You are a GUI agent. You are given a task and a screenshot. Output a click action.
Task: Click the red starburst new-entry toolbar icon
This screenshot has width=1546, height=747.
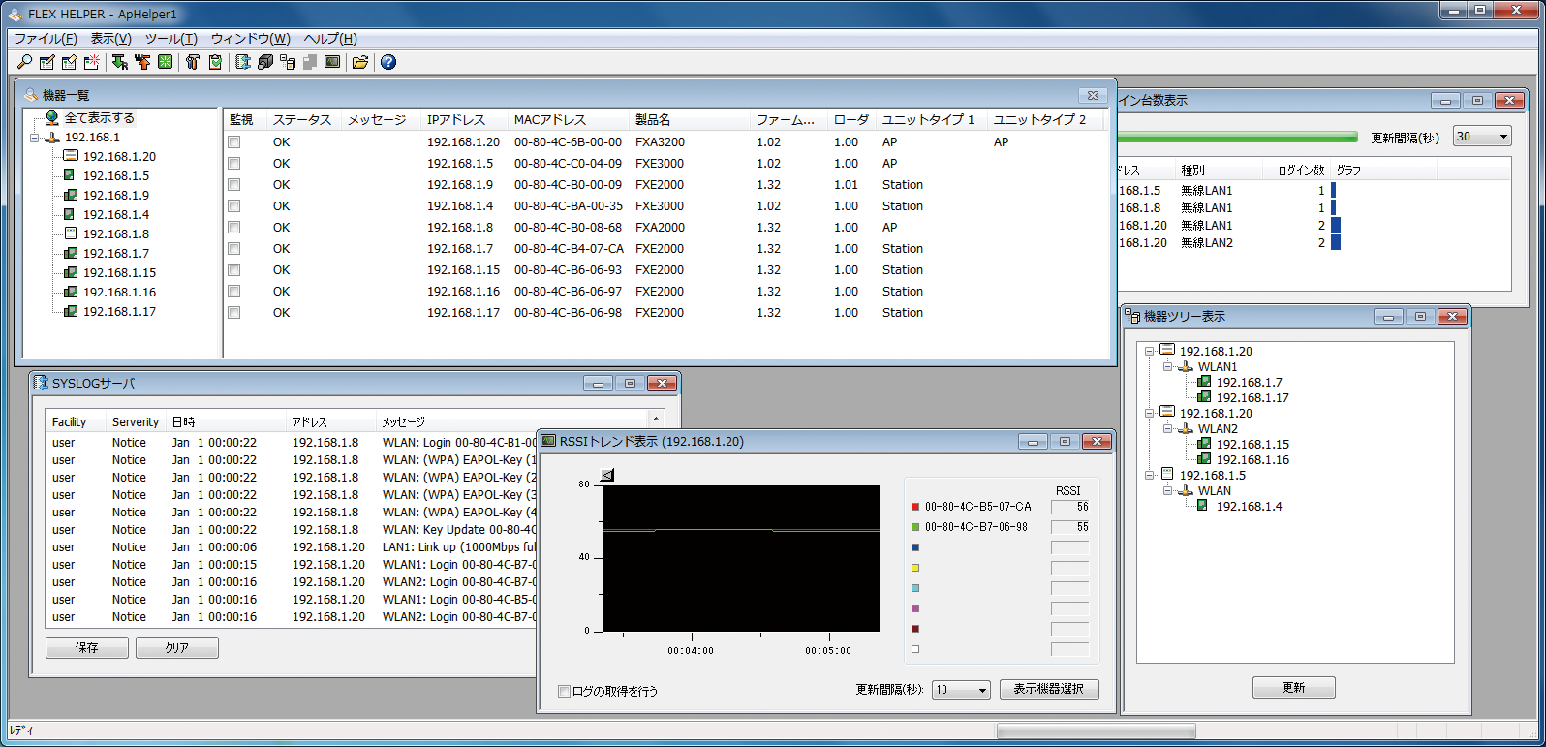coord(91,62)
